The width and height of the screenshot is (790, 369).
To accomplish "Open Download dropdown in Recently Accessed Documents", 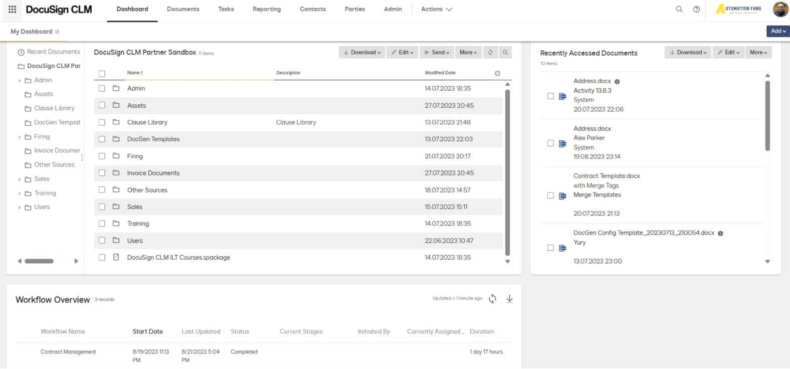I will click(x=688, y=52).
